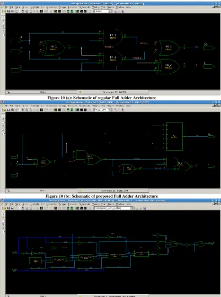Select the pan hand tool in the FA1D_OPT window side toolbar
The width and height of the screenshot is (221, 297).
(3, 133)
